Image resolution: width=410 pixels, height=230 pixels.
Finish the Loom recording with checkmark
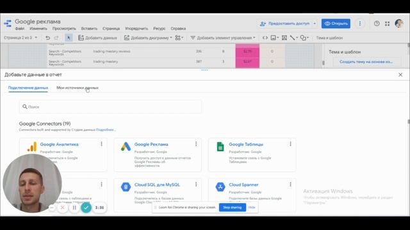tap(86, 208)
